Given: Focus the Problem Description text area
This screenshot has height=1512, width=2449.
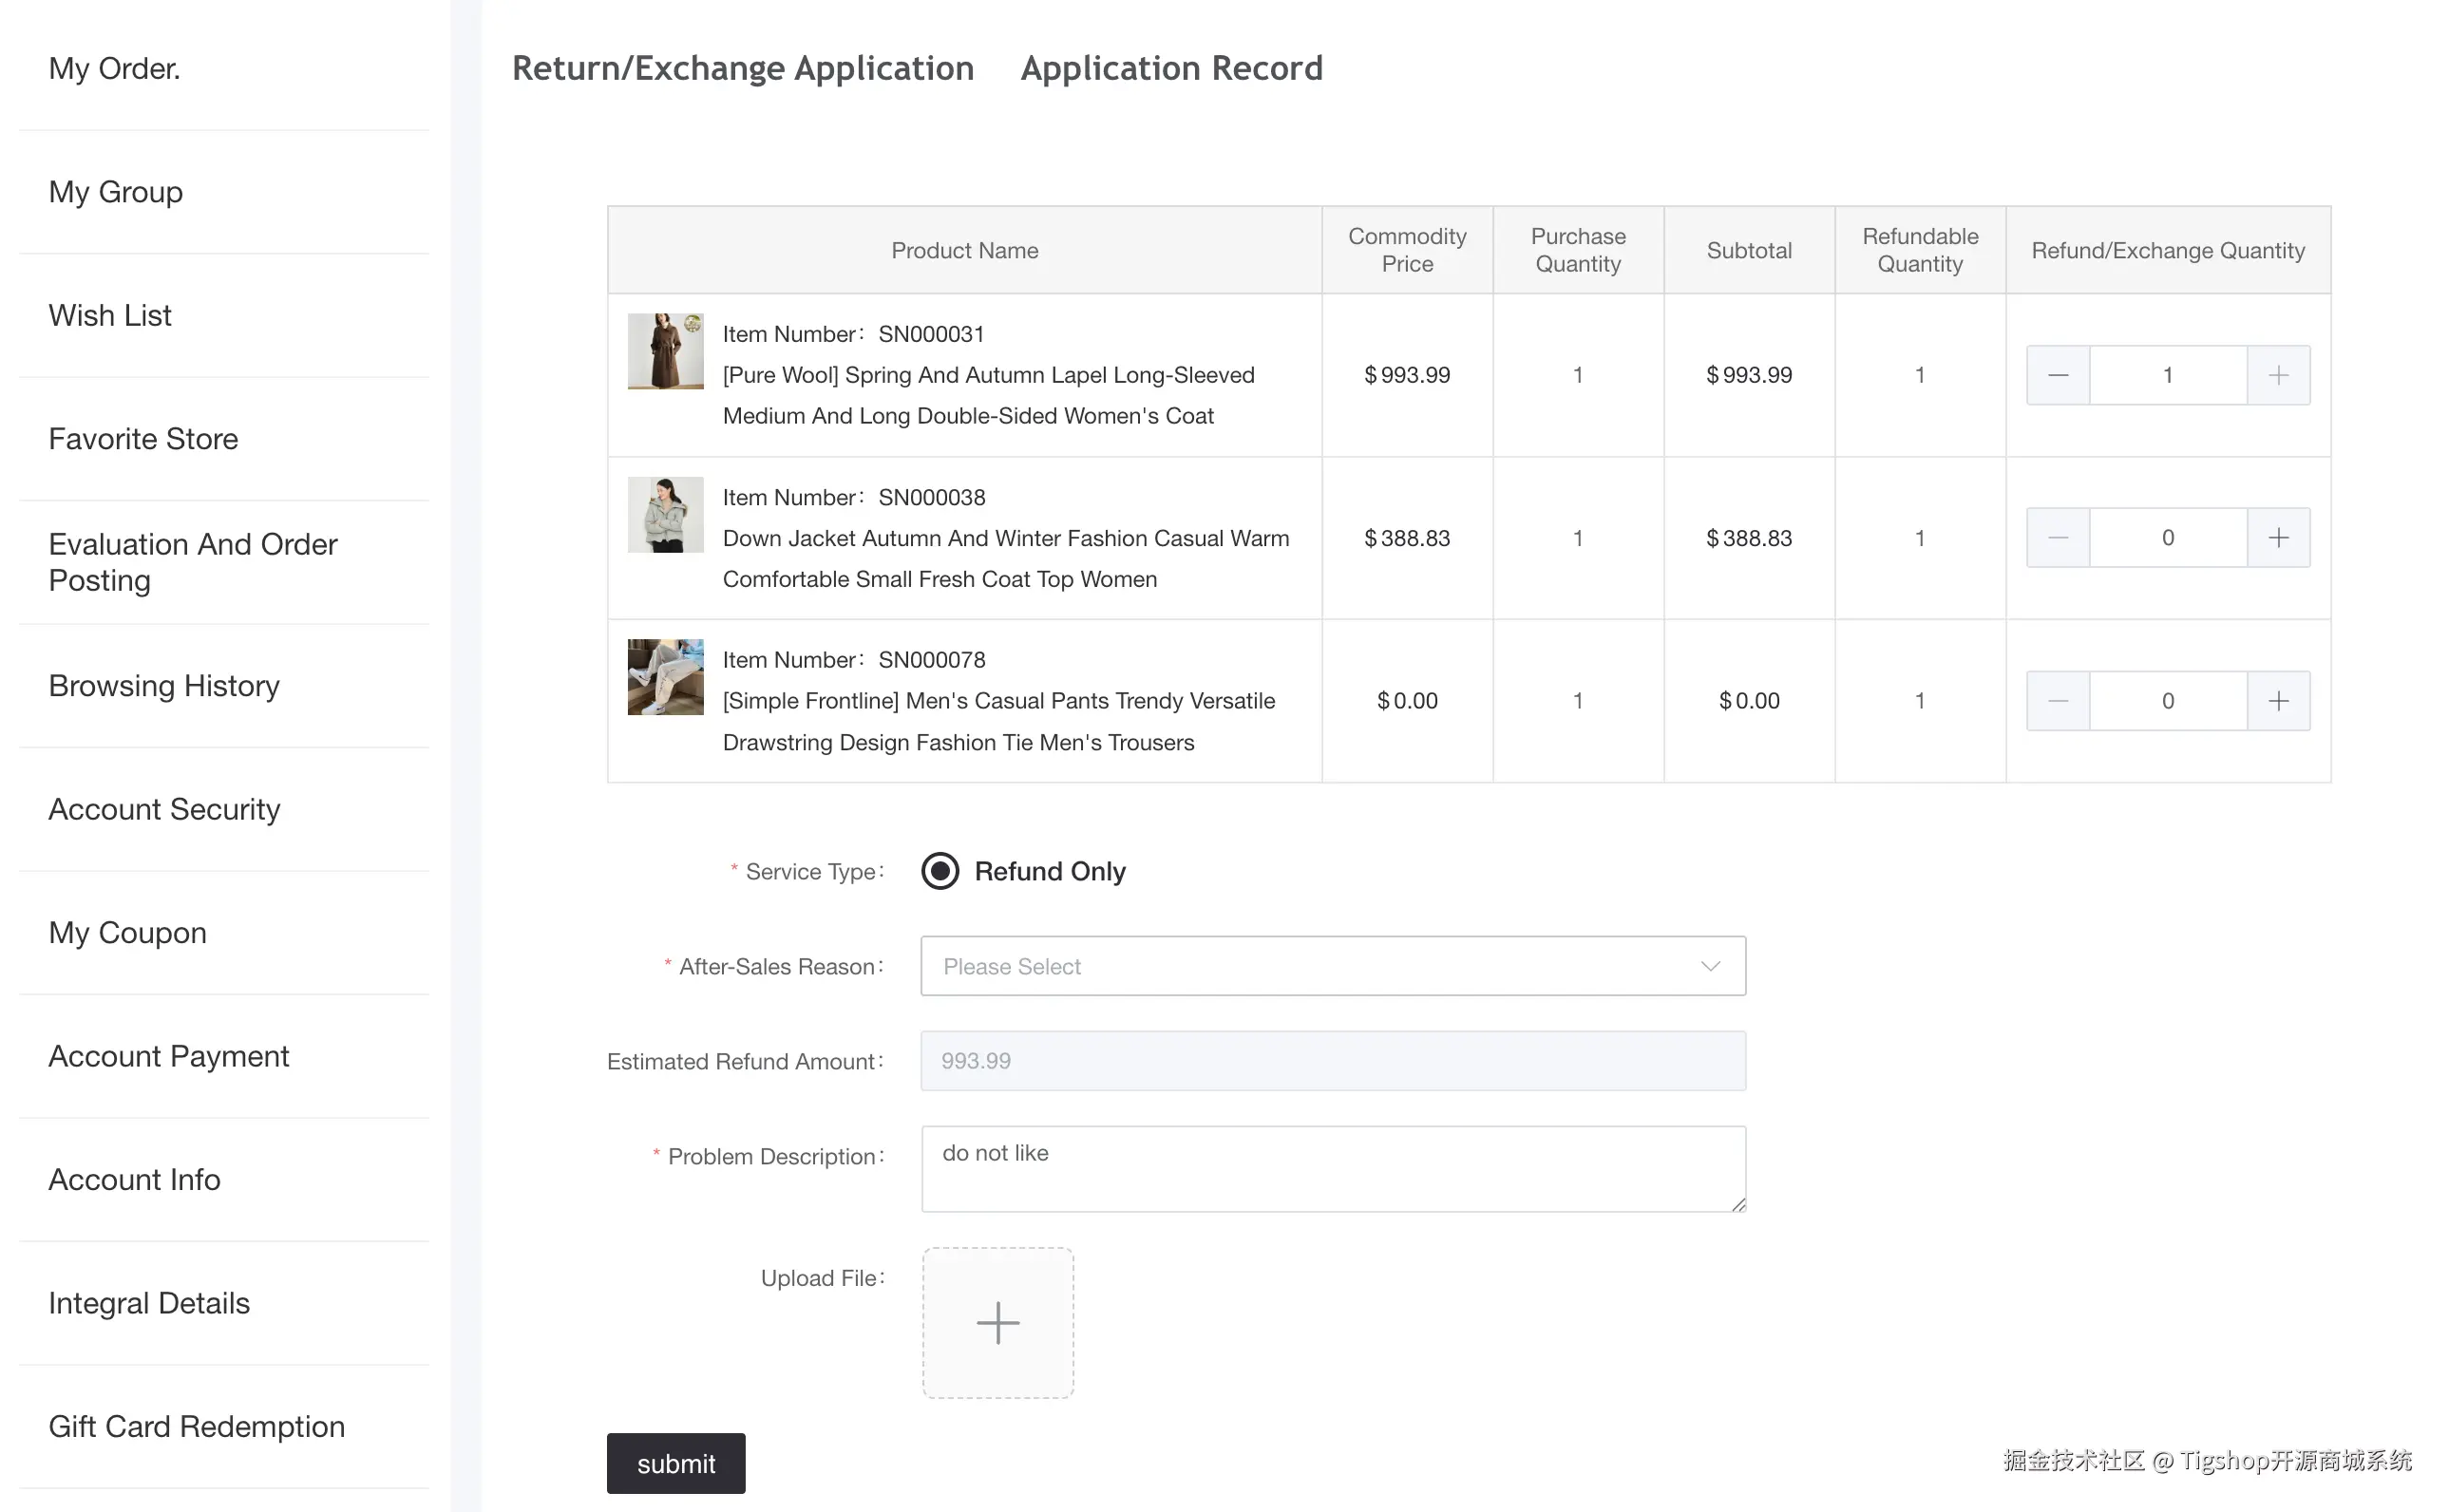Looking at the screenshot, I should coord(1332,1168).
